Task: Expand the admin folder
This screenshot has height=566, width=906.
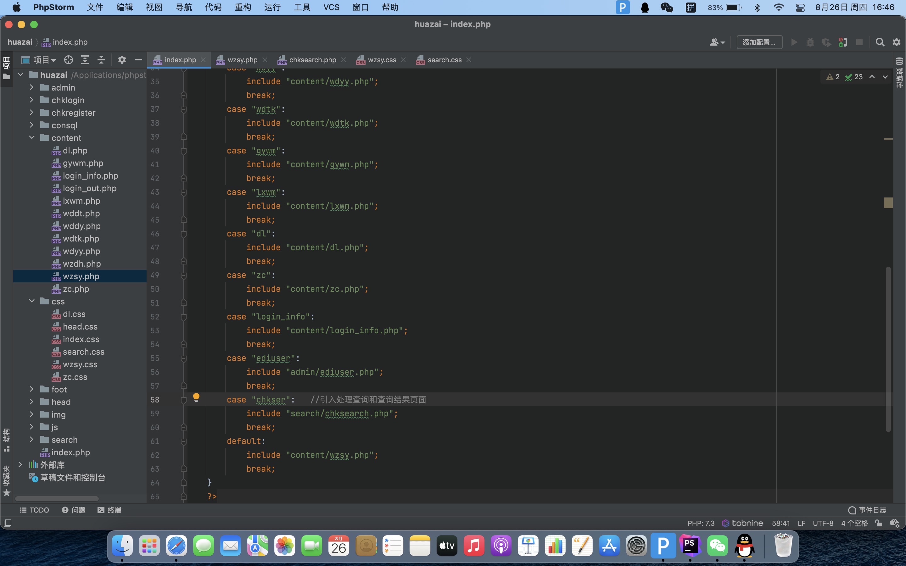Action: (32, 88)
